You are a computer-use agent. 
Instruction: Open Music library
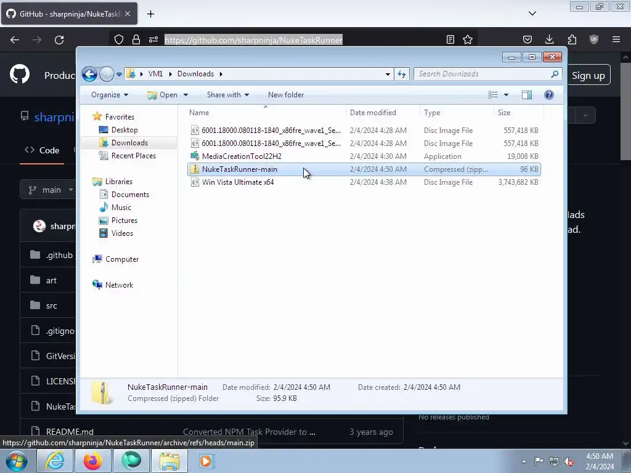121,208
